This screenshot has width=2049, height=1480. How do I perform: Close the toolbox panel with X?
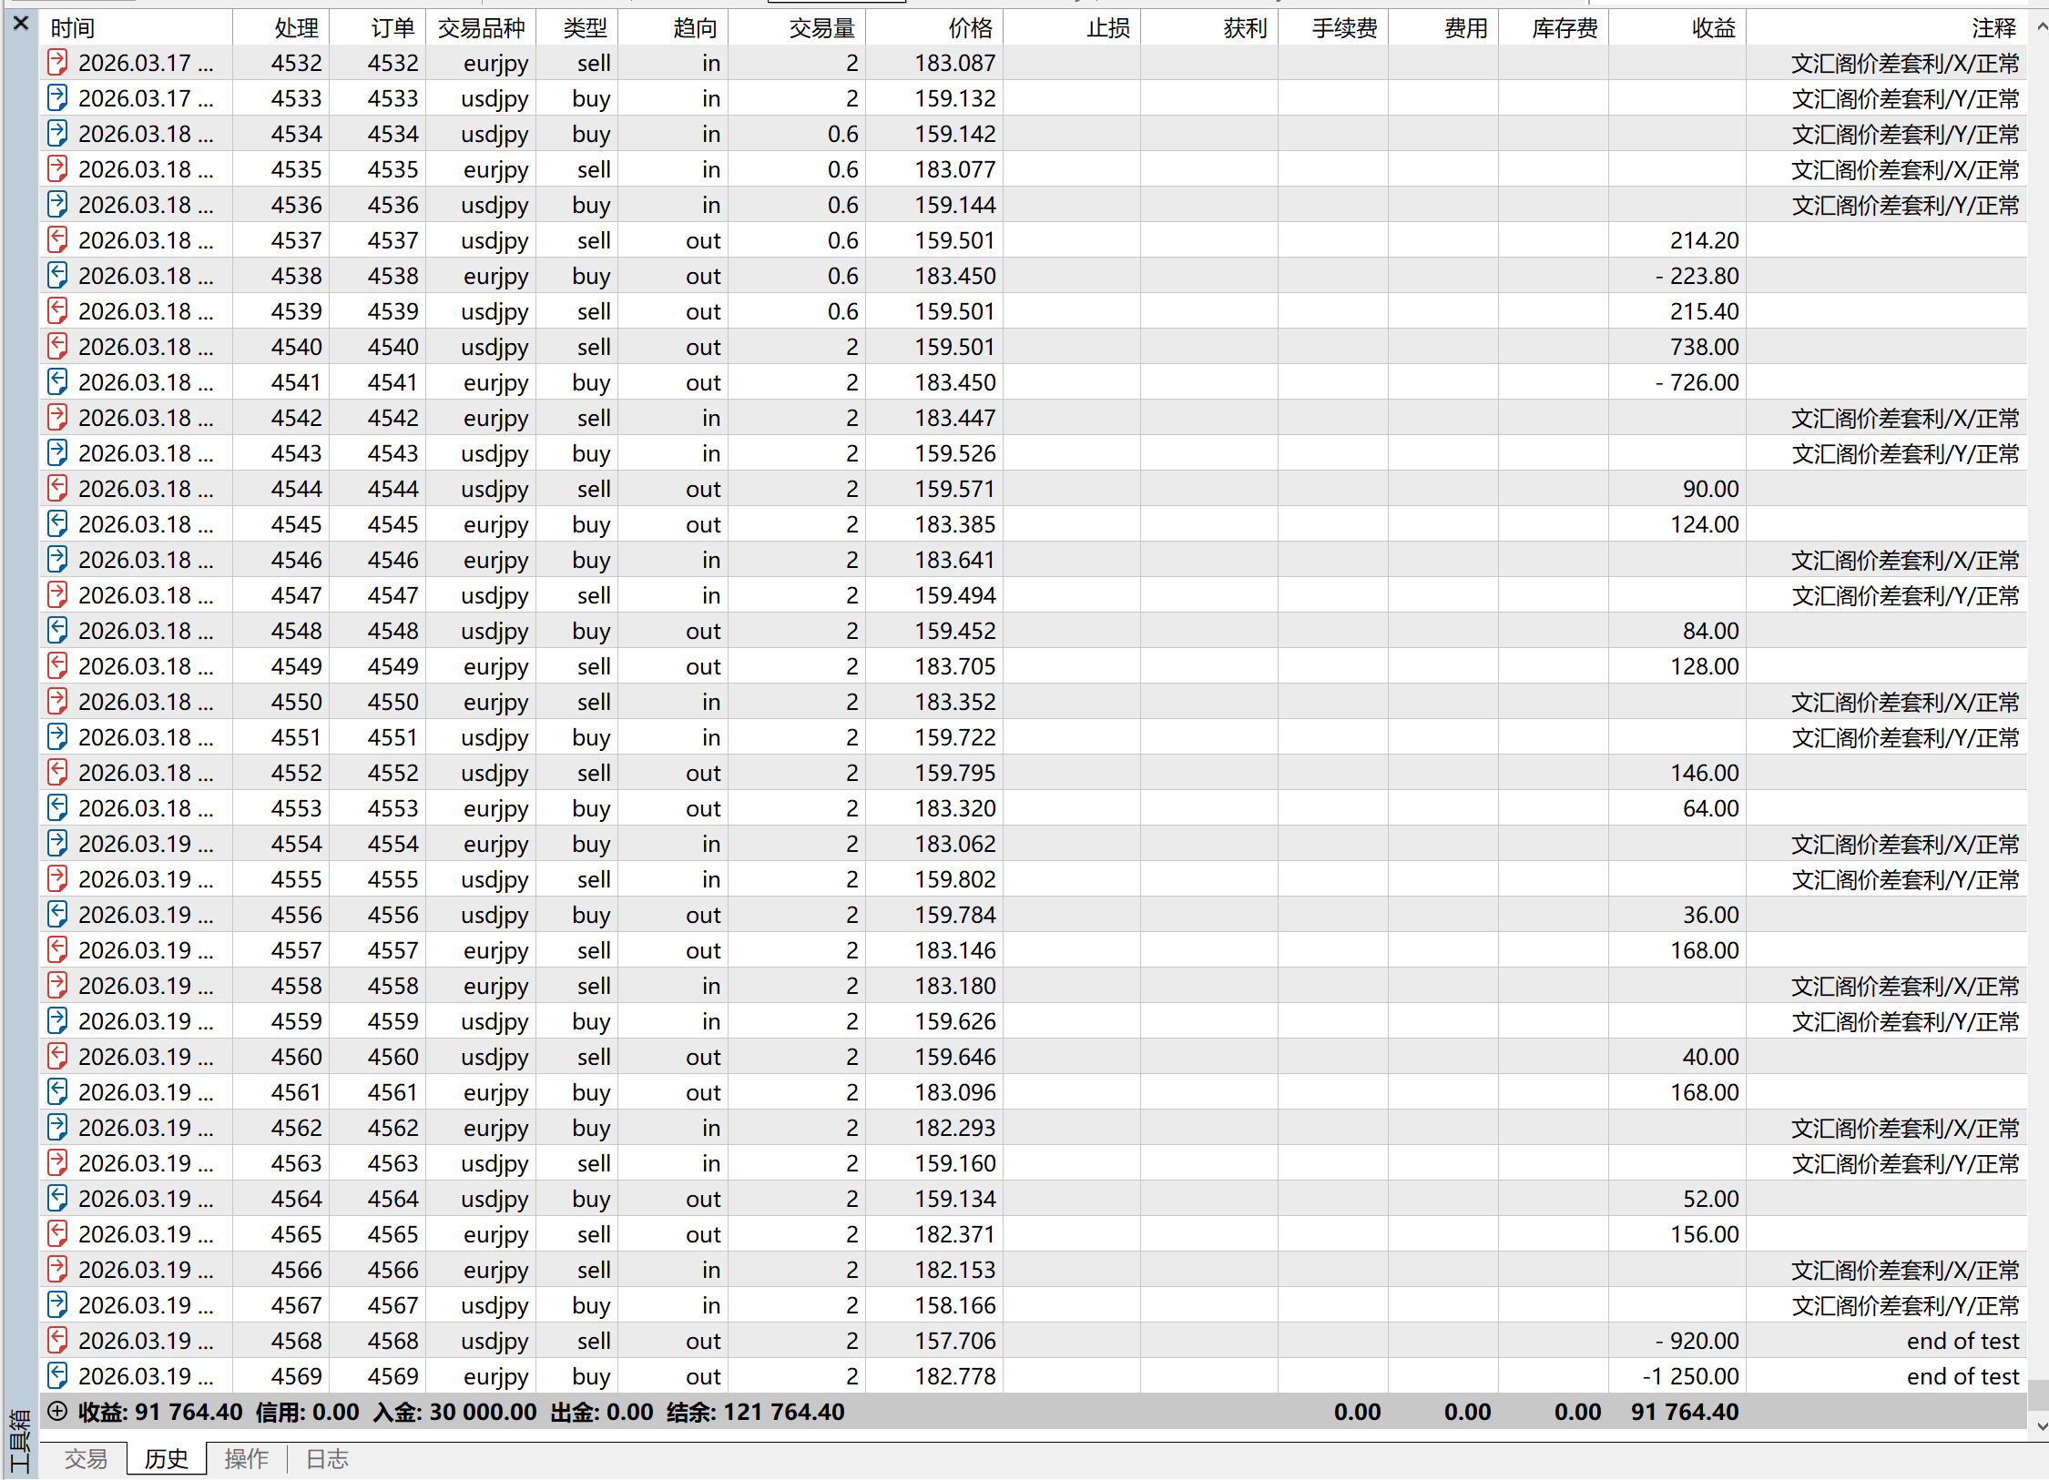click(x=21, y=24)
